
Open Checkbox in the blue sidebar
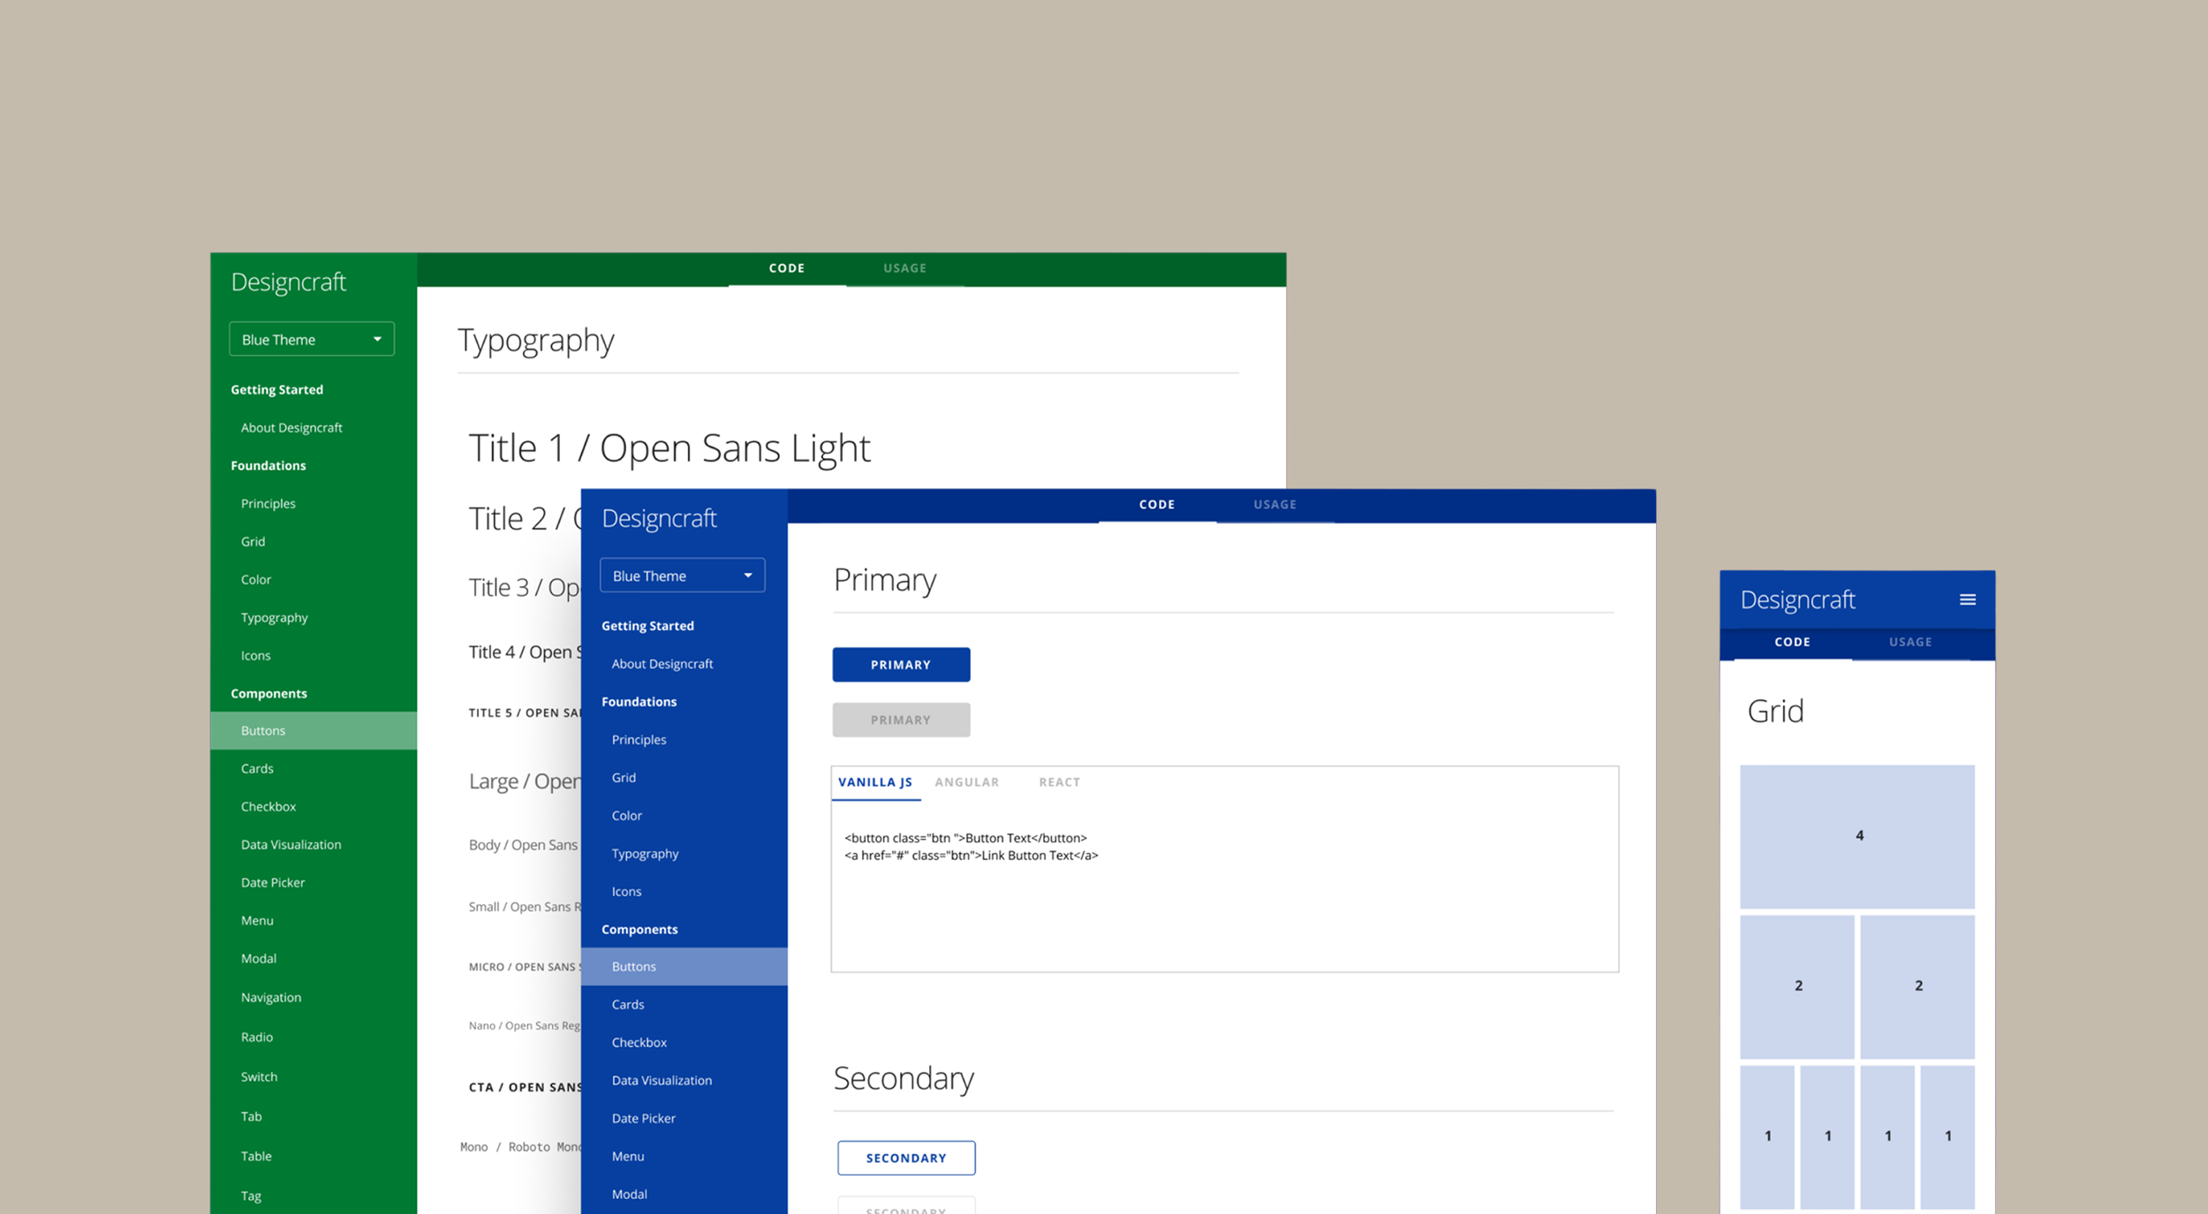point(639,1043)
